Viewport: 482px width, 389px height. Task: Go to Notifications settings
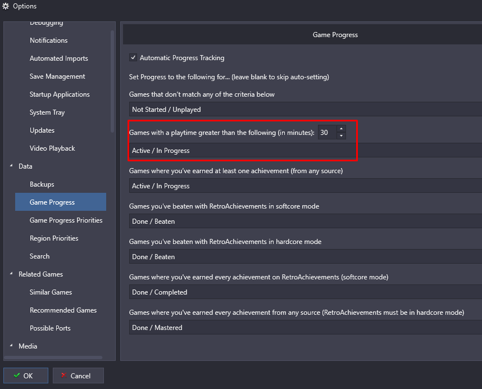pos(48,40)
